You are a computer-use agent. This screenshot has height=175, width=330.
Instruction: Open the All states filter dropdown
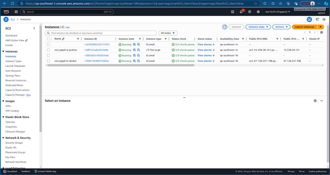[x=168, y=33]
